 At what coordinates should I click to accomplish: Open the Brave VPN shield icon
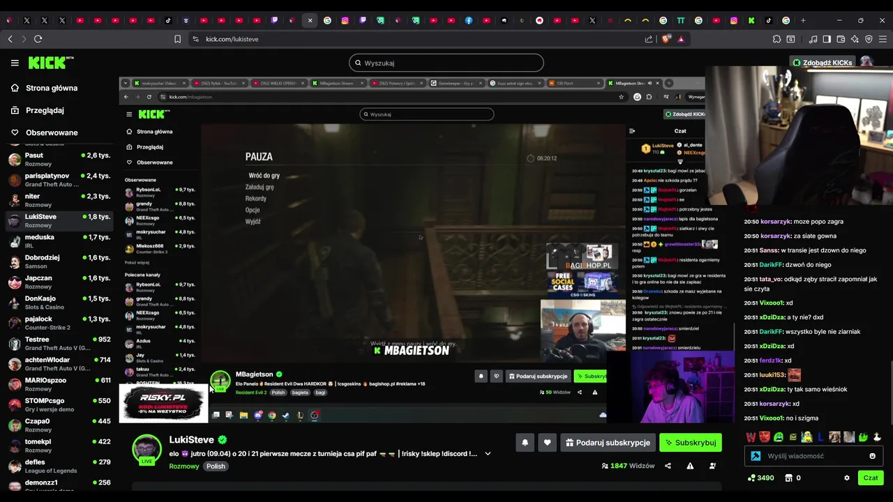[869, 39]
